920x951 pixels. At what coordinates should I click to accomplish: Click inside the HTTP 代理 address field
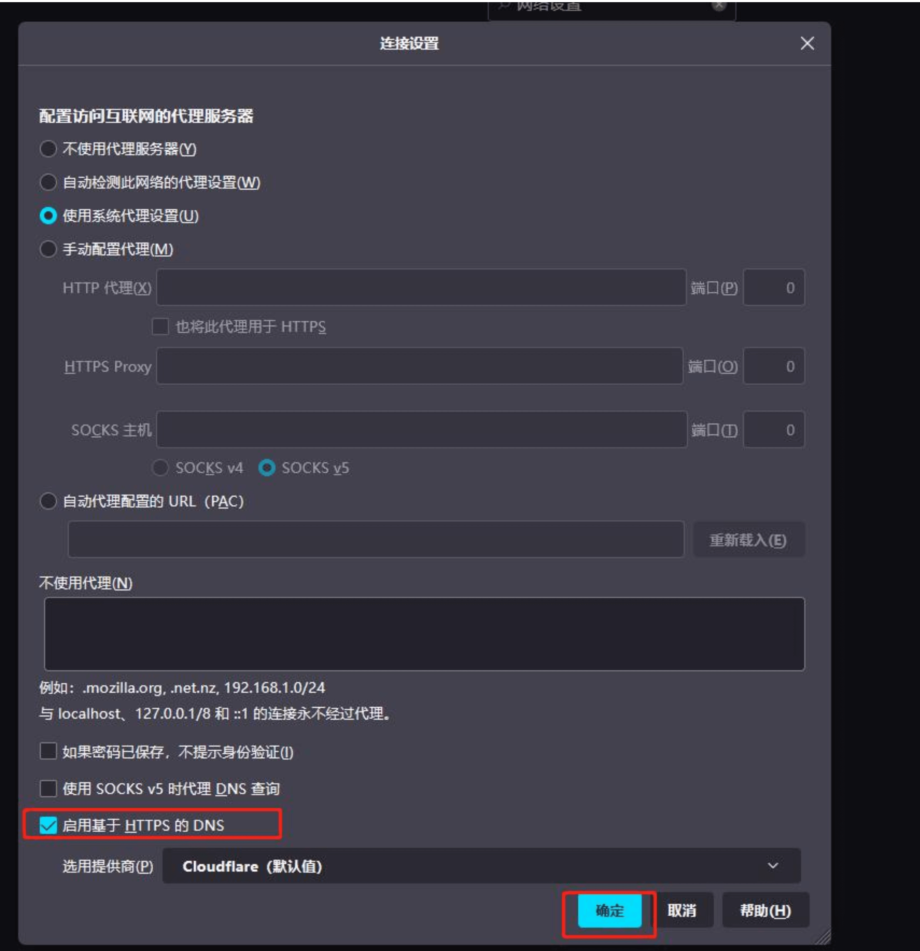click(x=420, y=287)
